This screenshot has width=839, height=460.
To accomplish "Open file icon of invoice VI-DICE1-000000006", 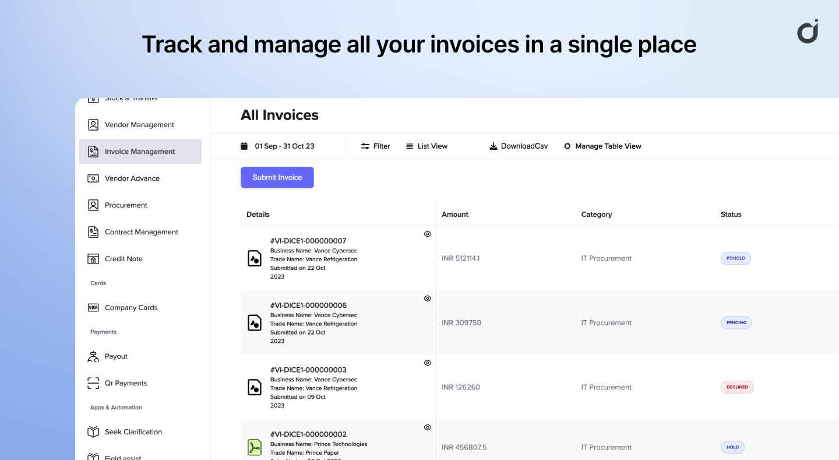I will click(255, 322).
